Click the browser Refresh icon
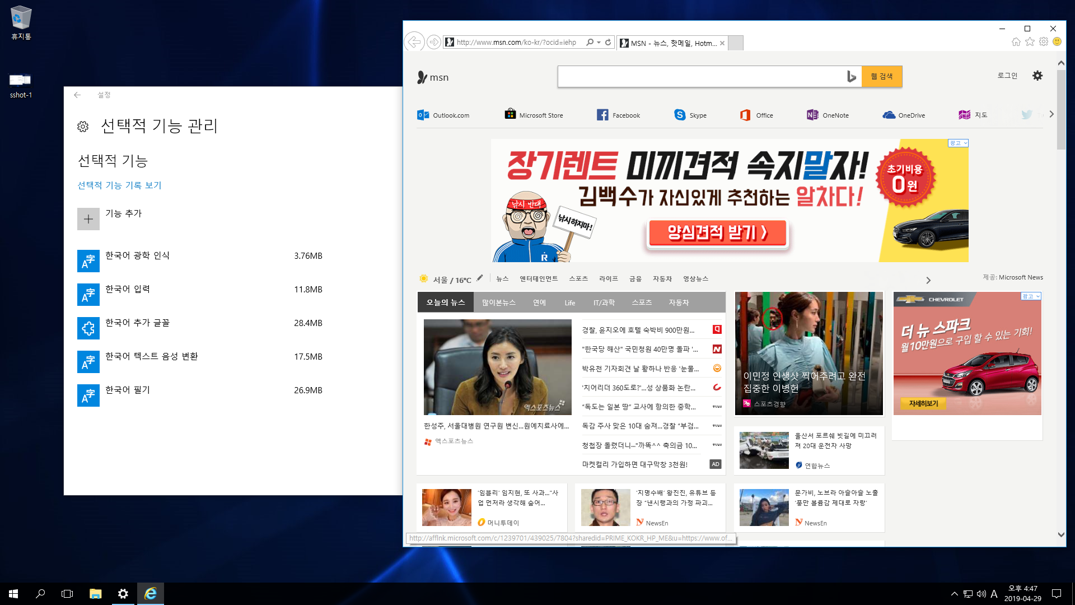 click(x=608, y=42)
